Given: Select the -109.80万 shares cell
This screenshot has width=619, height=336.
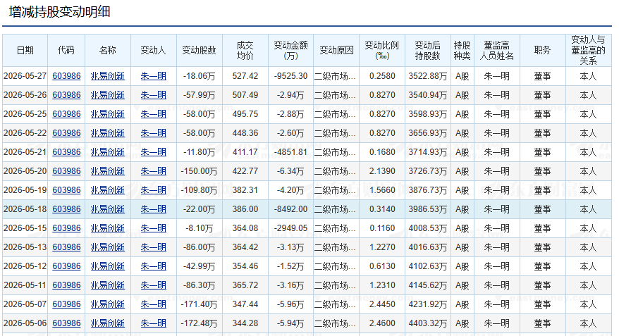Looking at the screenshot, I should pos(200,190).
